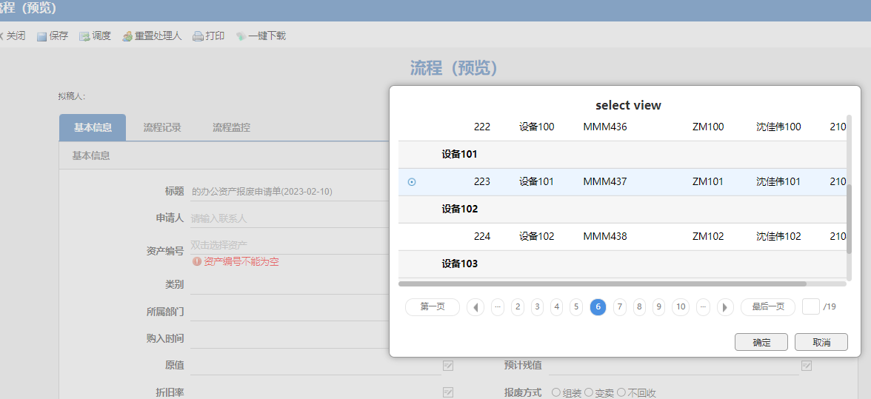The height and width of the screenshot is (399, 871).
Task: Click cell MMM438 in the table
Action: [x=605, y=236]
